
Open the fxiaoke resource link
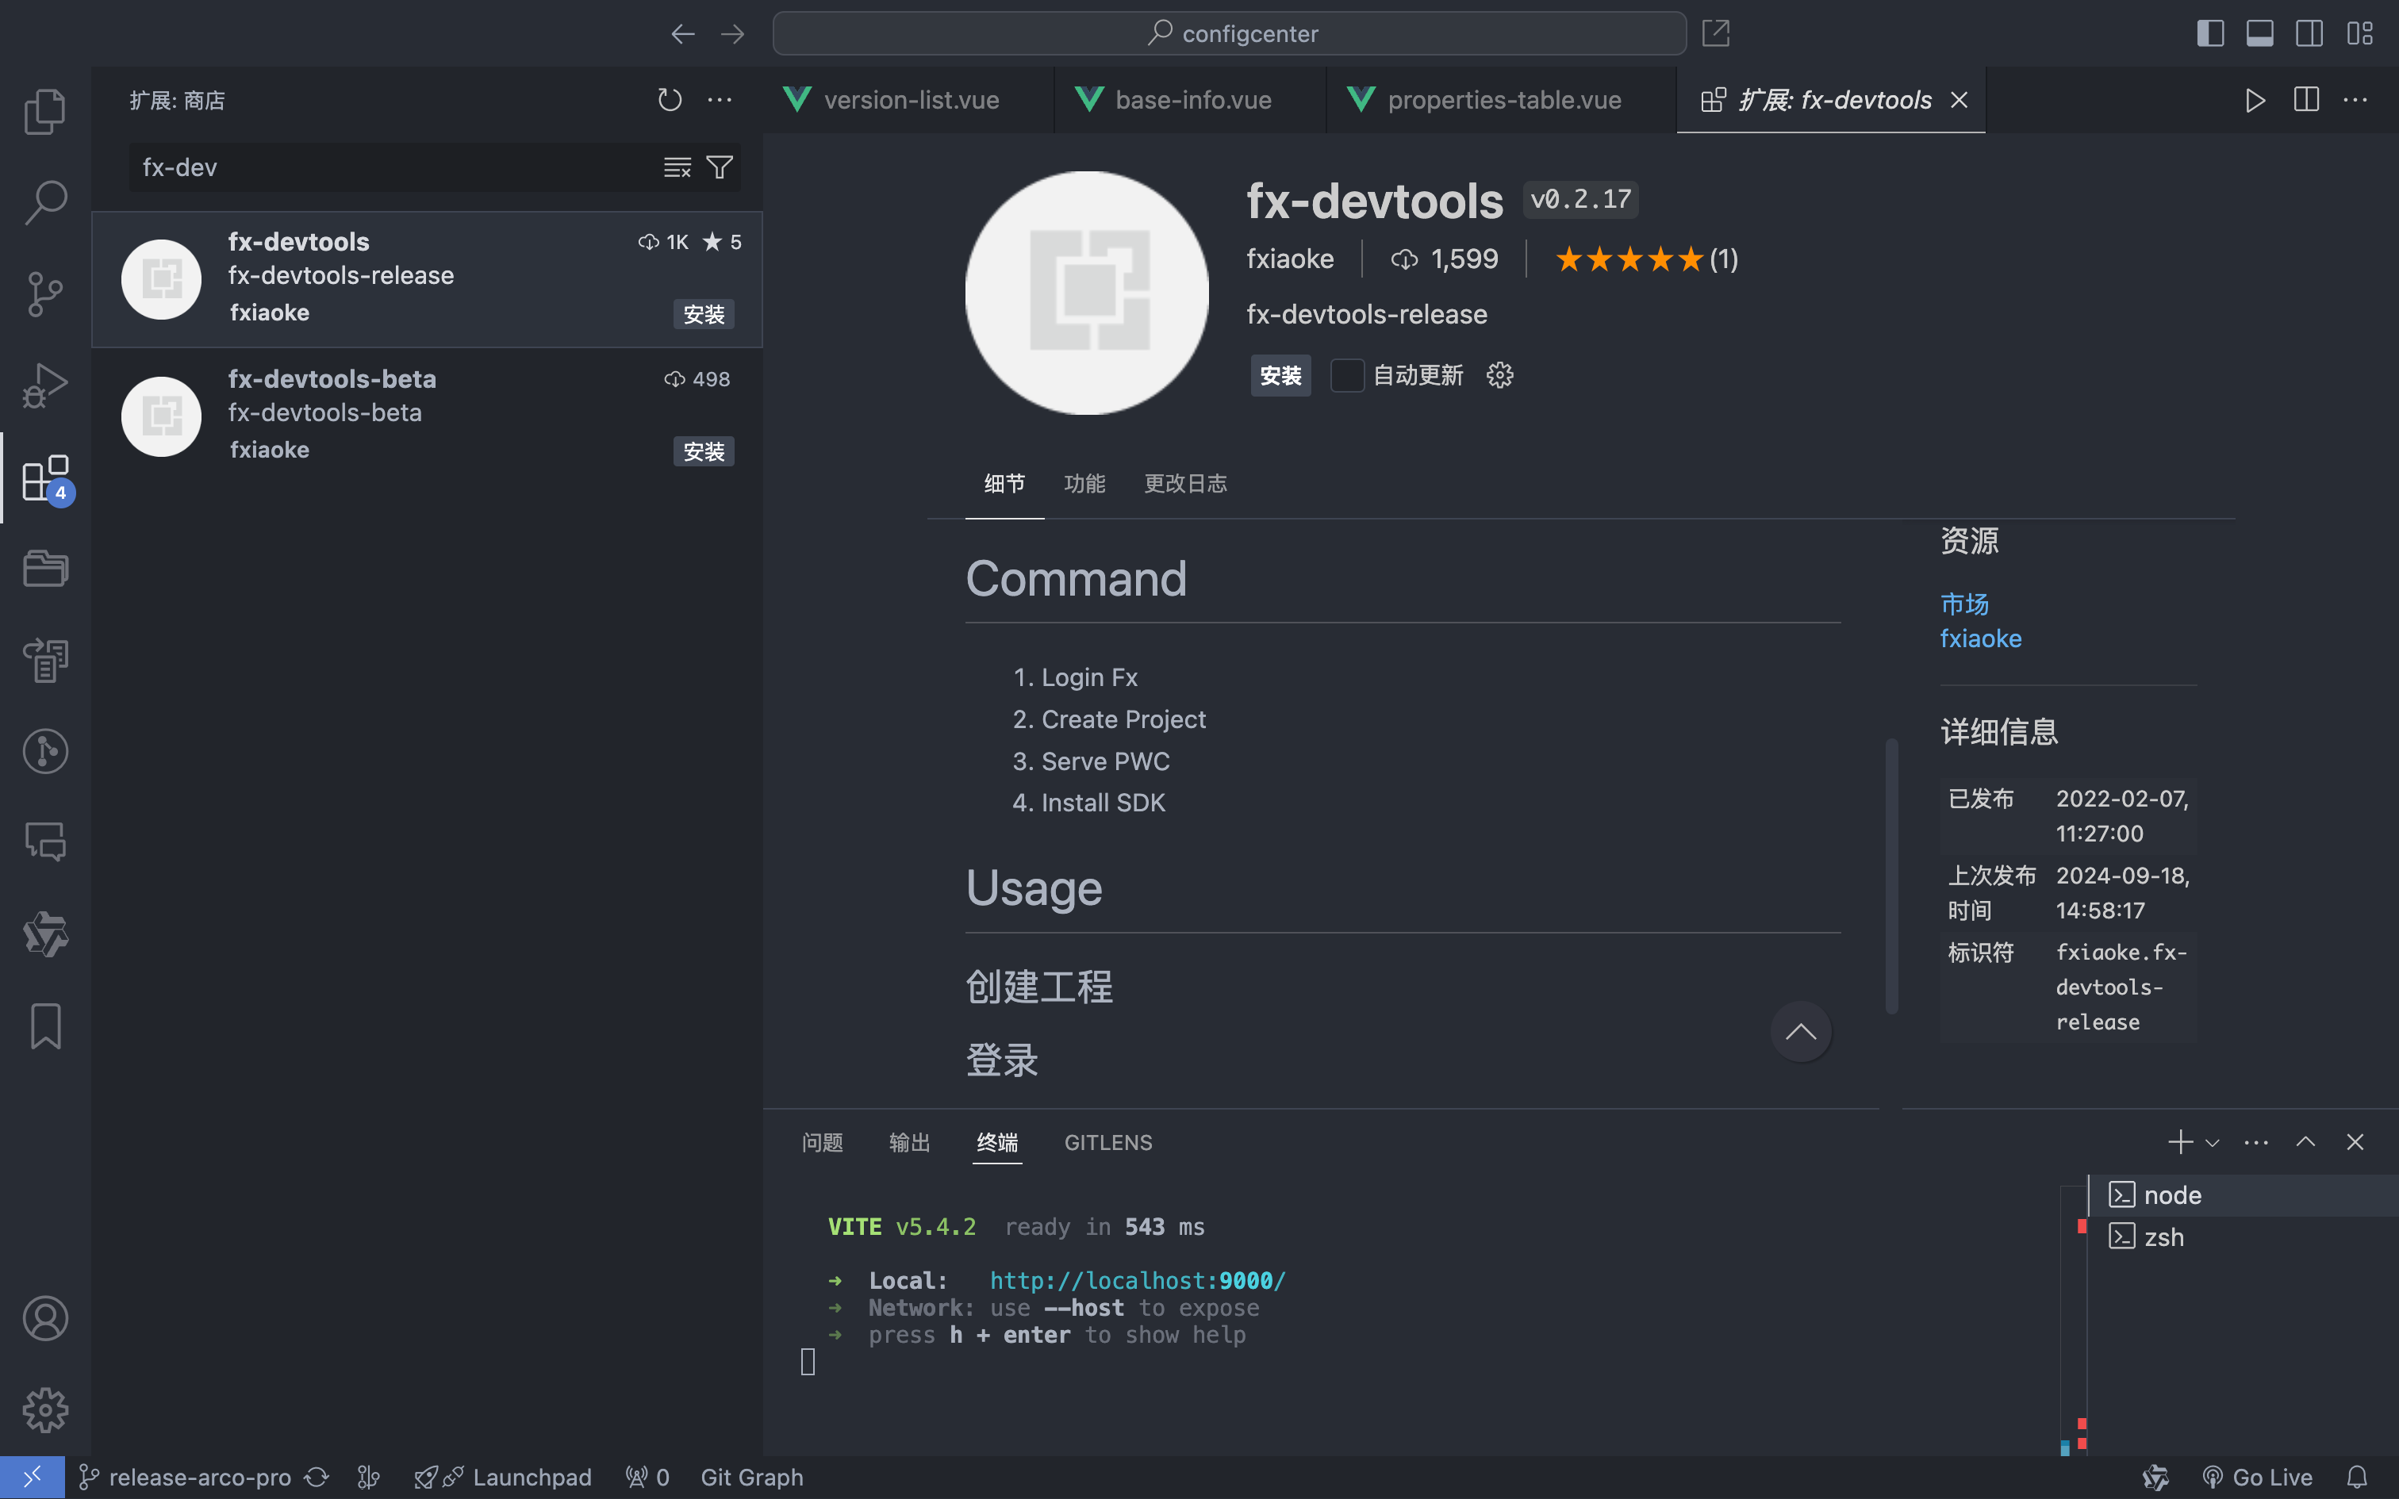click(x=1979, y=638)
